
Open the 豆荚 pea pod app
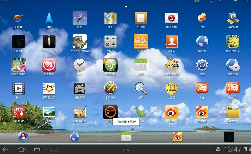141,112
